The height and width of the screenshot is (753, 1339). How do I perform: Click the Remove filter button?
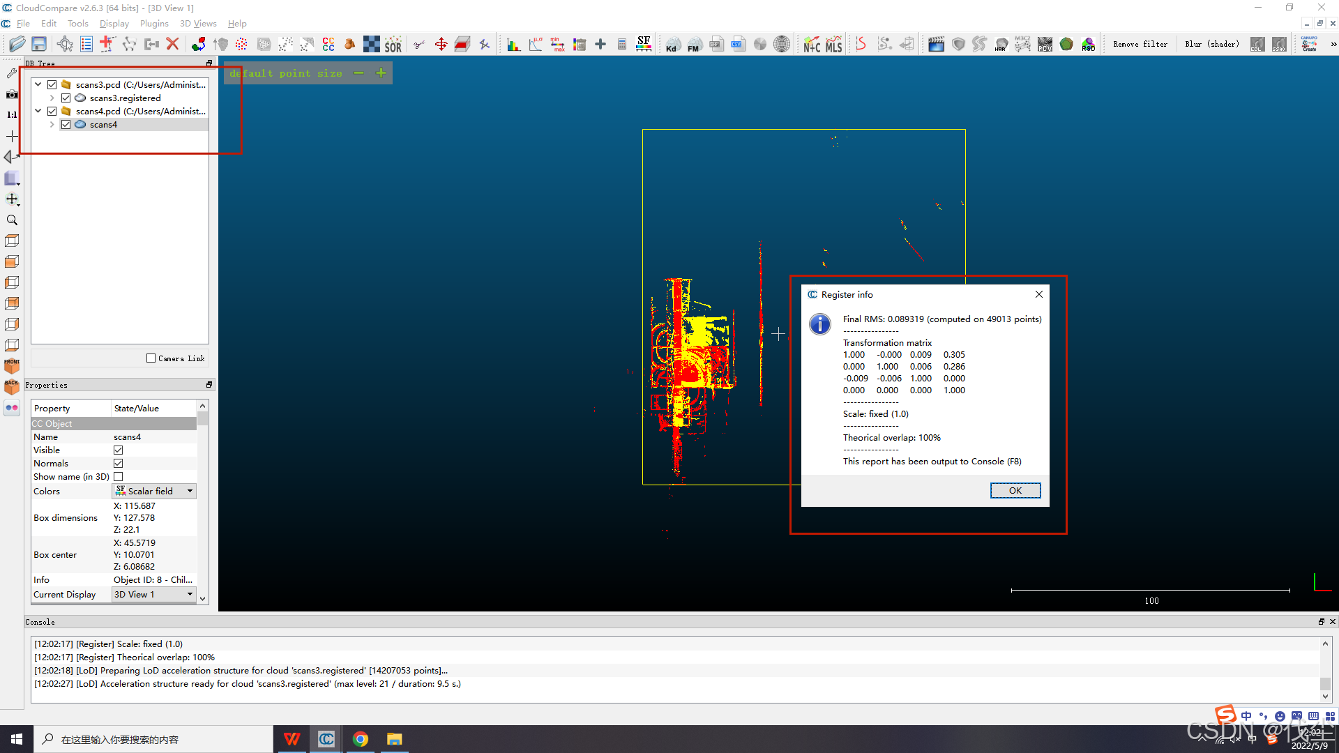[1140, 45]
